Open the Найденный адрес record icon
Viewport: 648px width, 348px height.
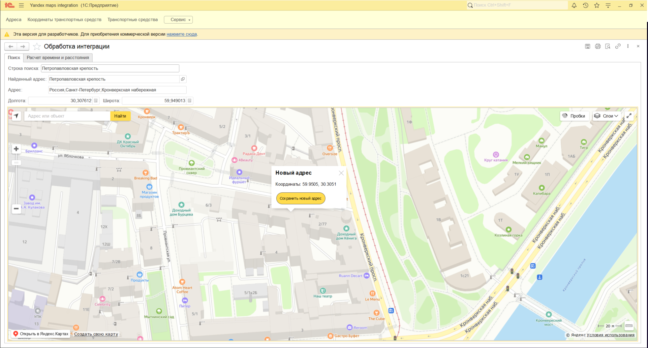(183, 79)
